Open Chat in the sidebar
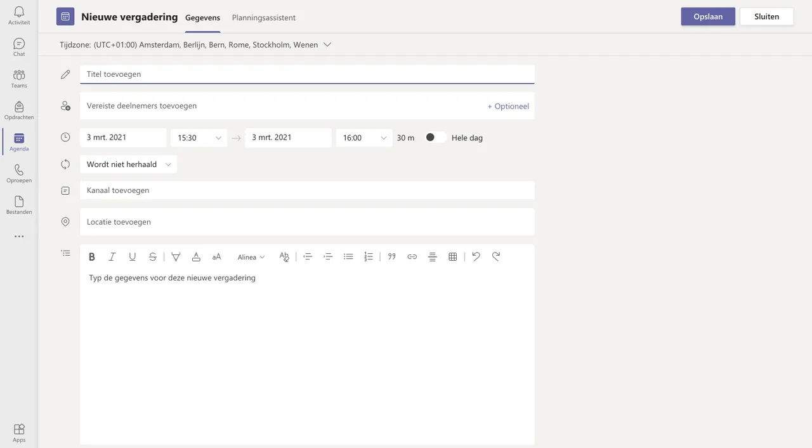 (19, 48)
